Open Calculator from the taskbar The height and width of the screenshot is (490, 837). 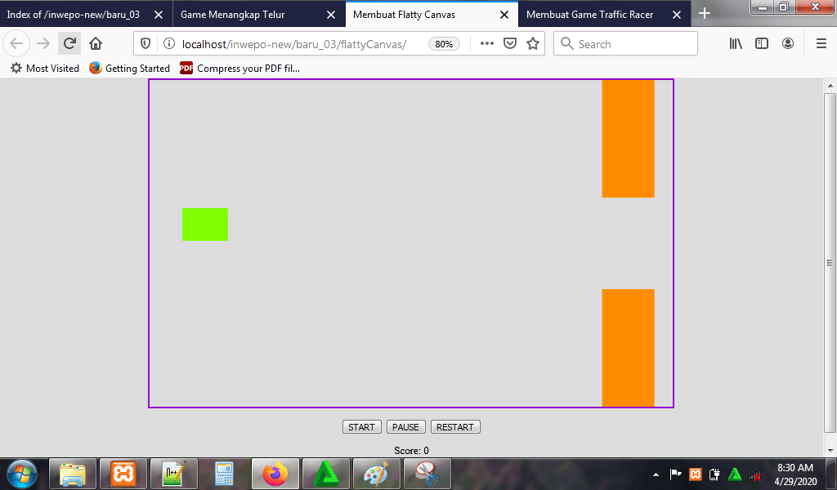click(x=224, y=474)
